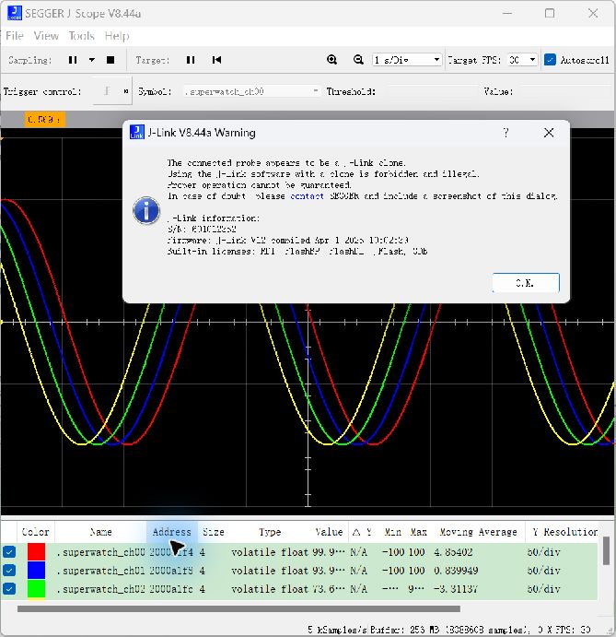The height and width of the screenshot is (637, 616).
Task: Sort by the Address column header
Action: [171, 532]
